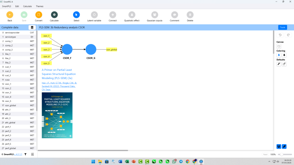Click the Defaults circle-arrow icon
Viewport: 294px width, 165px height.
284,64
